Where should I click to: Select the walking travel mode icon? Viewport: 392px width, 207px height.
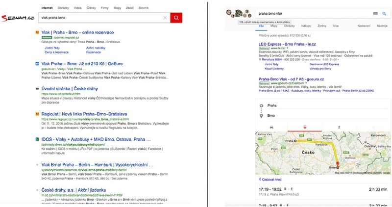point(339,128)
